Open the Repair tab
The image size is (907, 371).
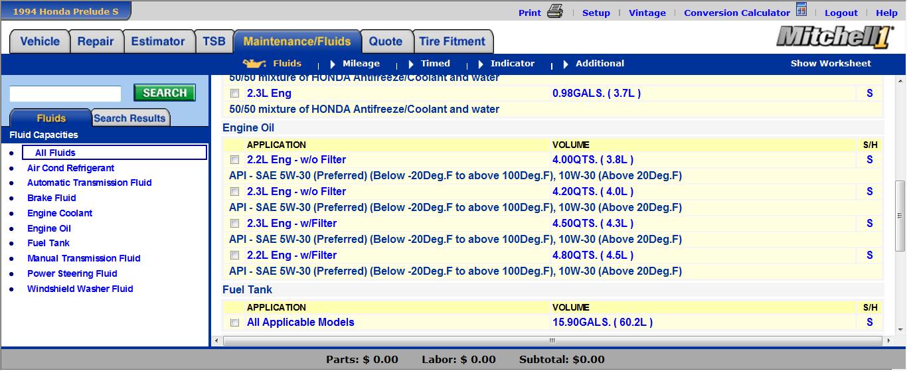tap(96, 41)
